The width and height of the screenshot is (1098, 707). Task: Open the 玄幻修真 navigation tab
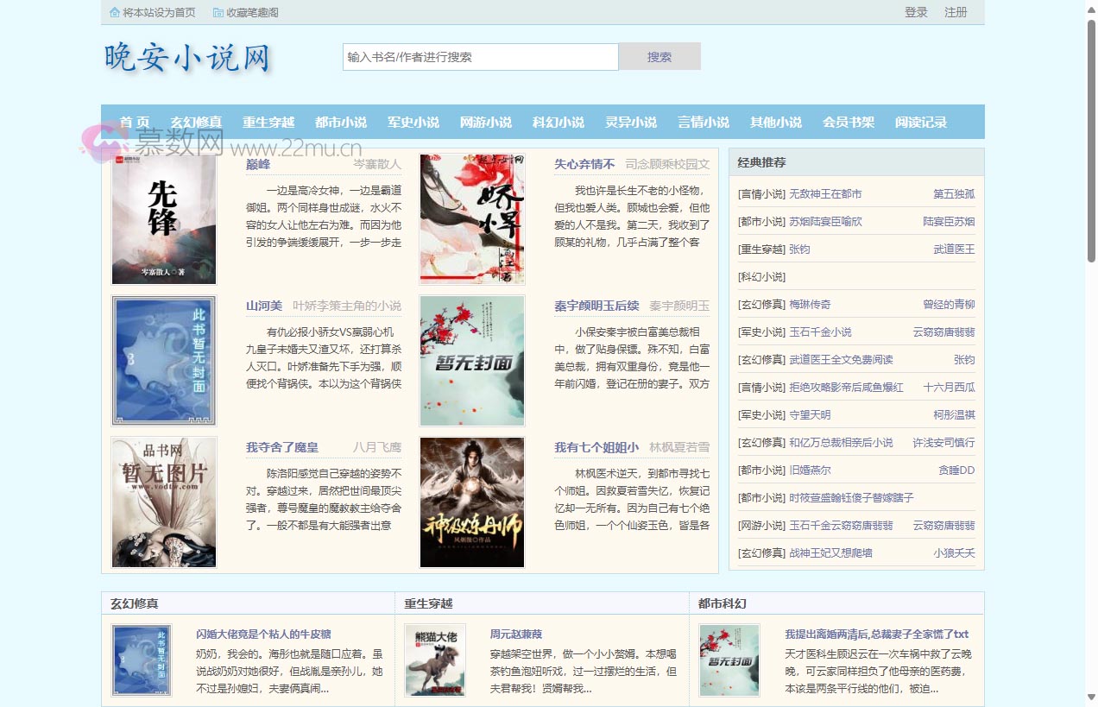(196, 123)
